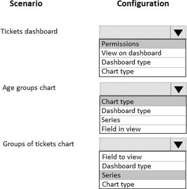
Task: Pick Field in view option
Action: click(143, 129)
